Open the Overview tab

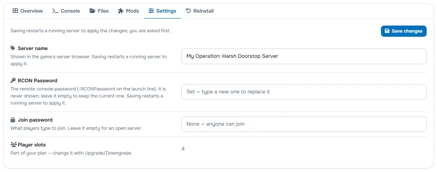click(x=28, y=11)
